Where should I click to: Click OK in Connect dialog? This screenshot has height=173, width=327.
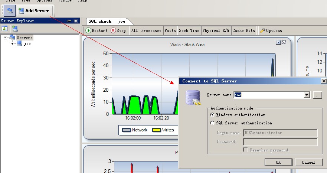coord(278,162)
